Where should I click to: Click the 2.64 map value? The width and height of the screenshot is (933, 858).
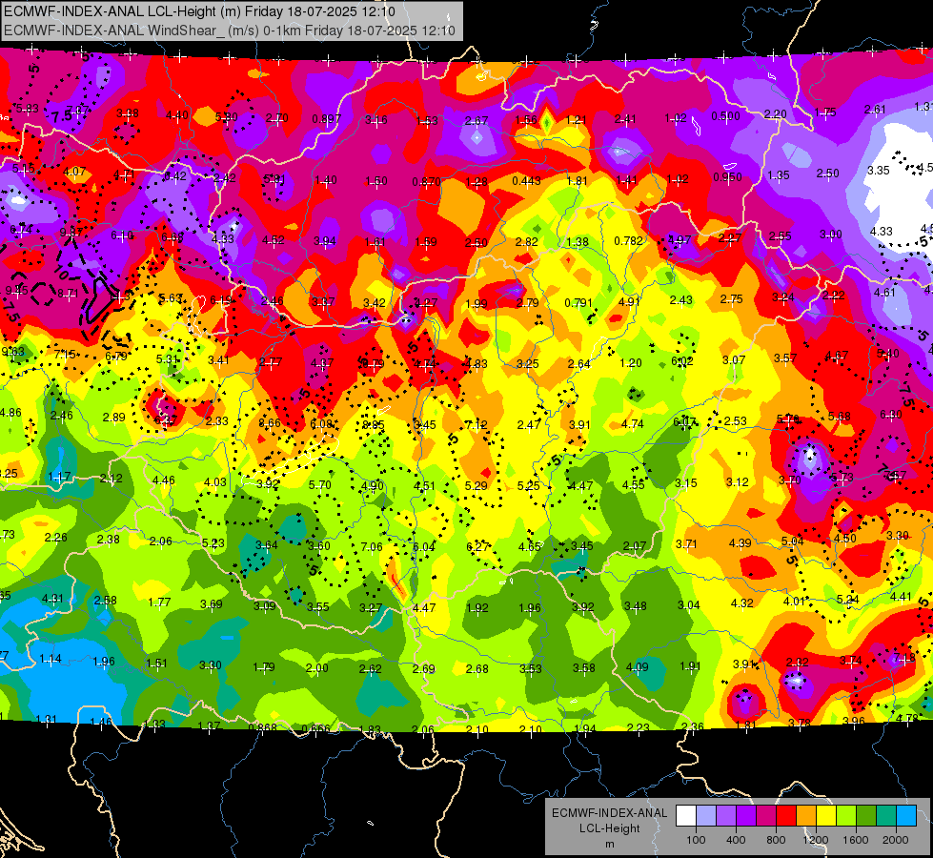(579, 363)
